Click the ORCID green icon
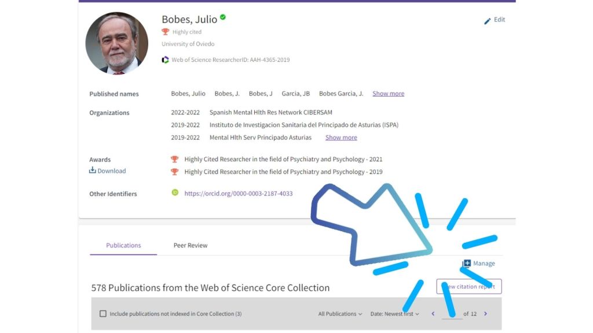 coord(175,193)
